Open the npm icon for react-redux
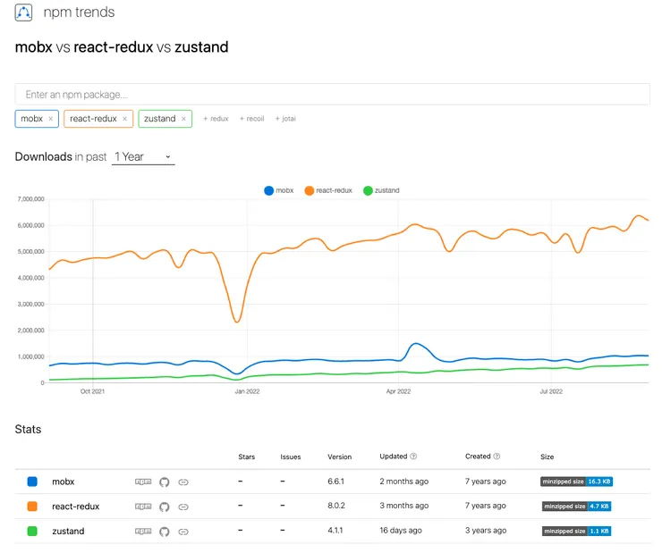Viewport: 662px width, 553px height. click(143, 507)
